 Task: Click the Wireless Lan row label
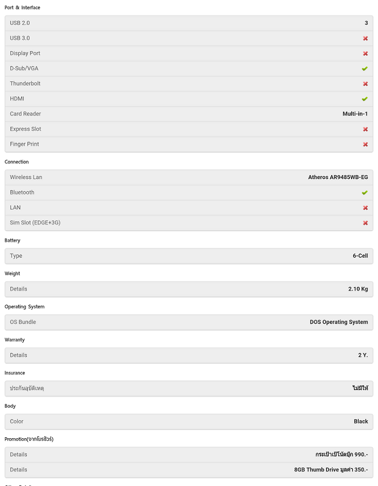pyautogui.click(x=26, y=177)
